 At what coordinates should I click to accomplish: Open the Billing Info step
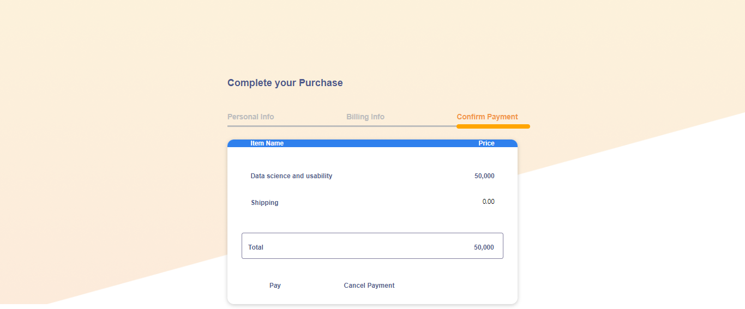click(x=365, y=117)
